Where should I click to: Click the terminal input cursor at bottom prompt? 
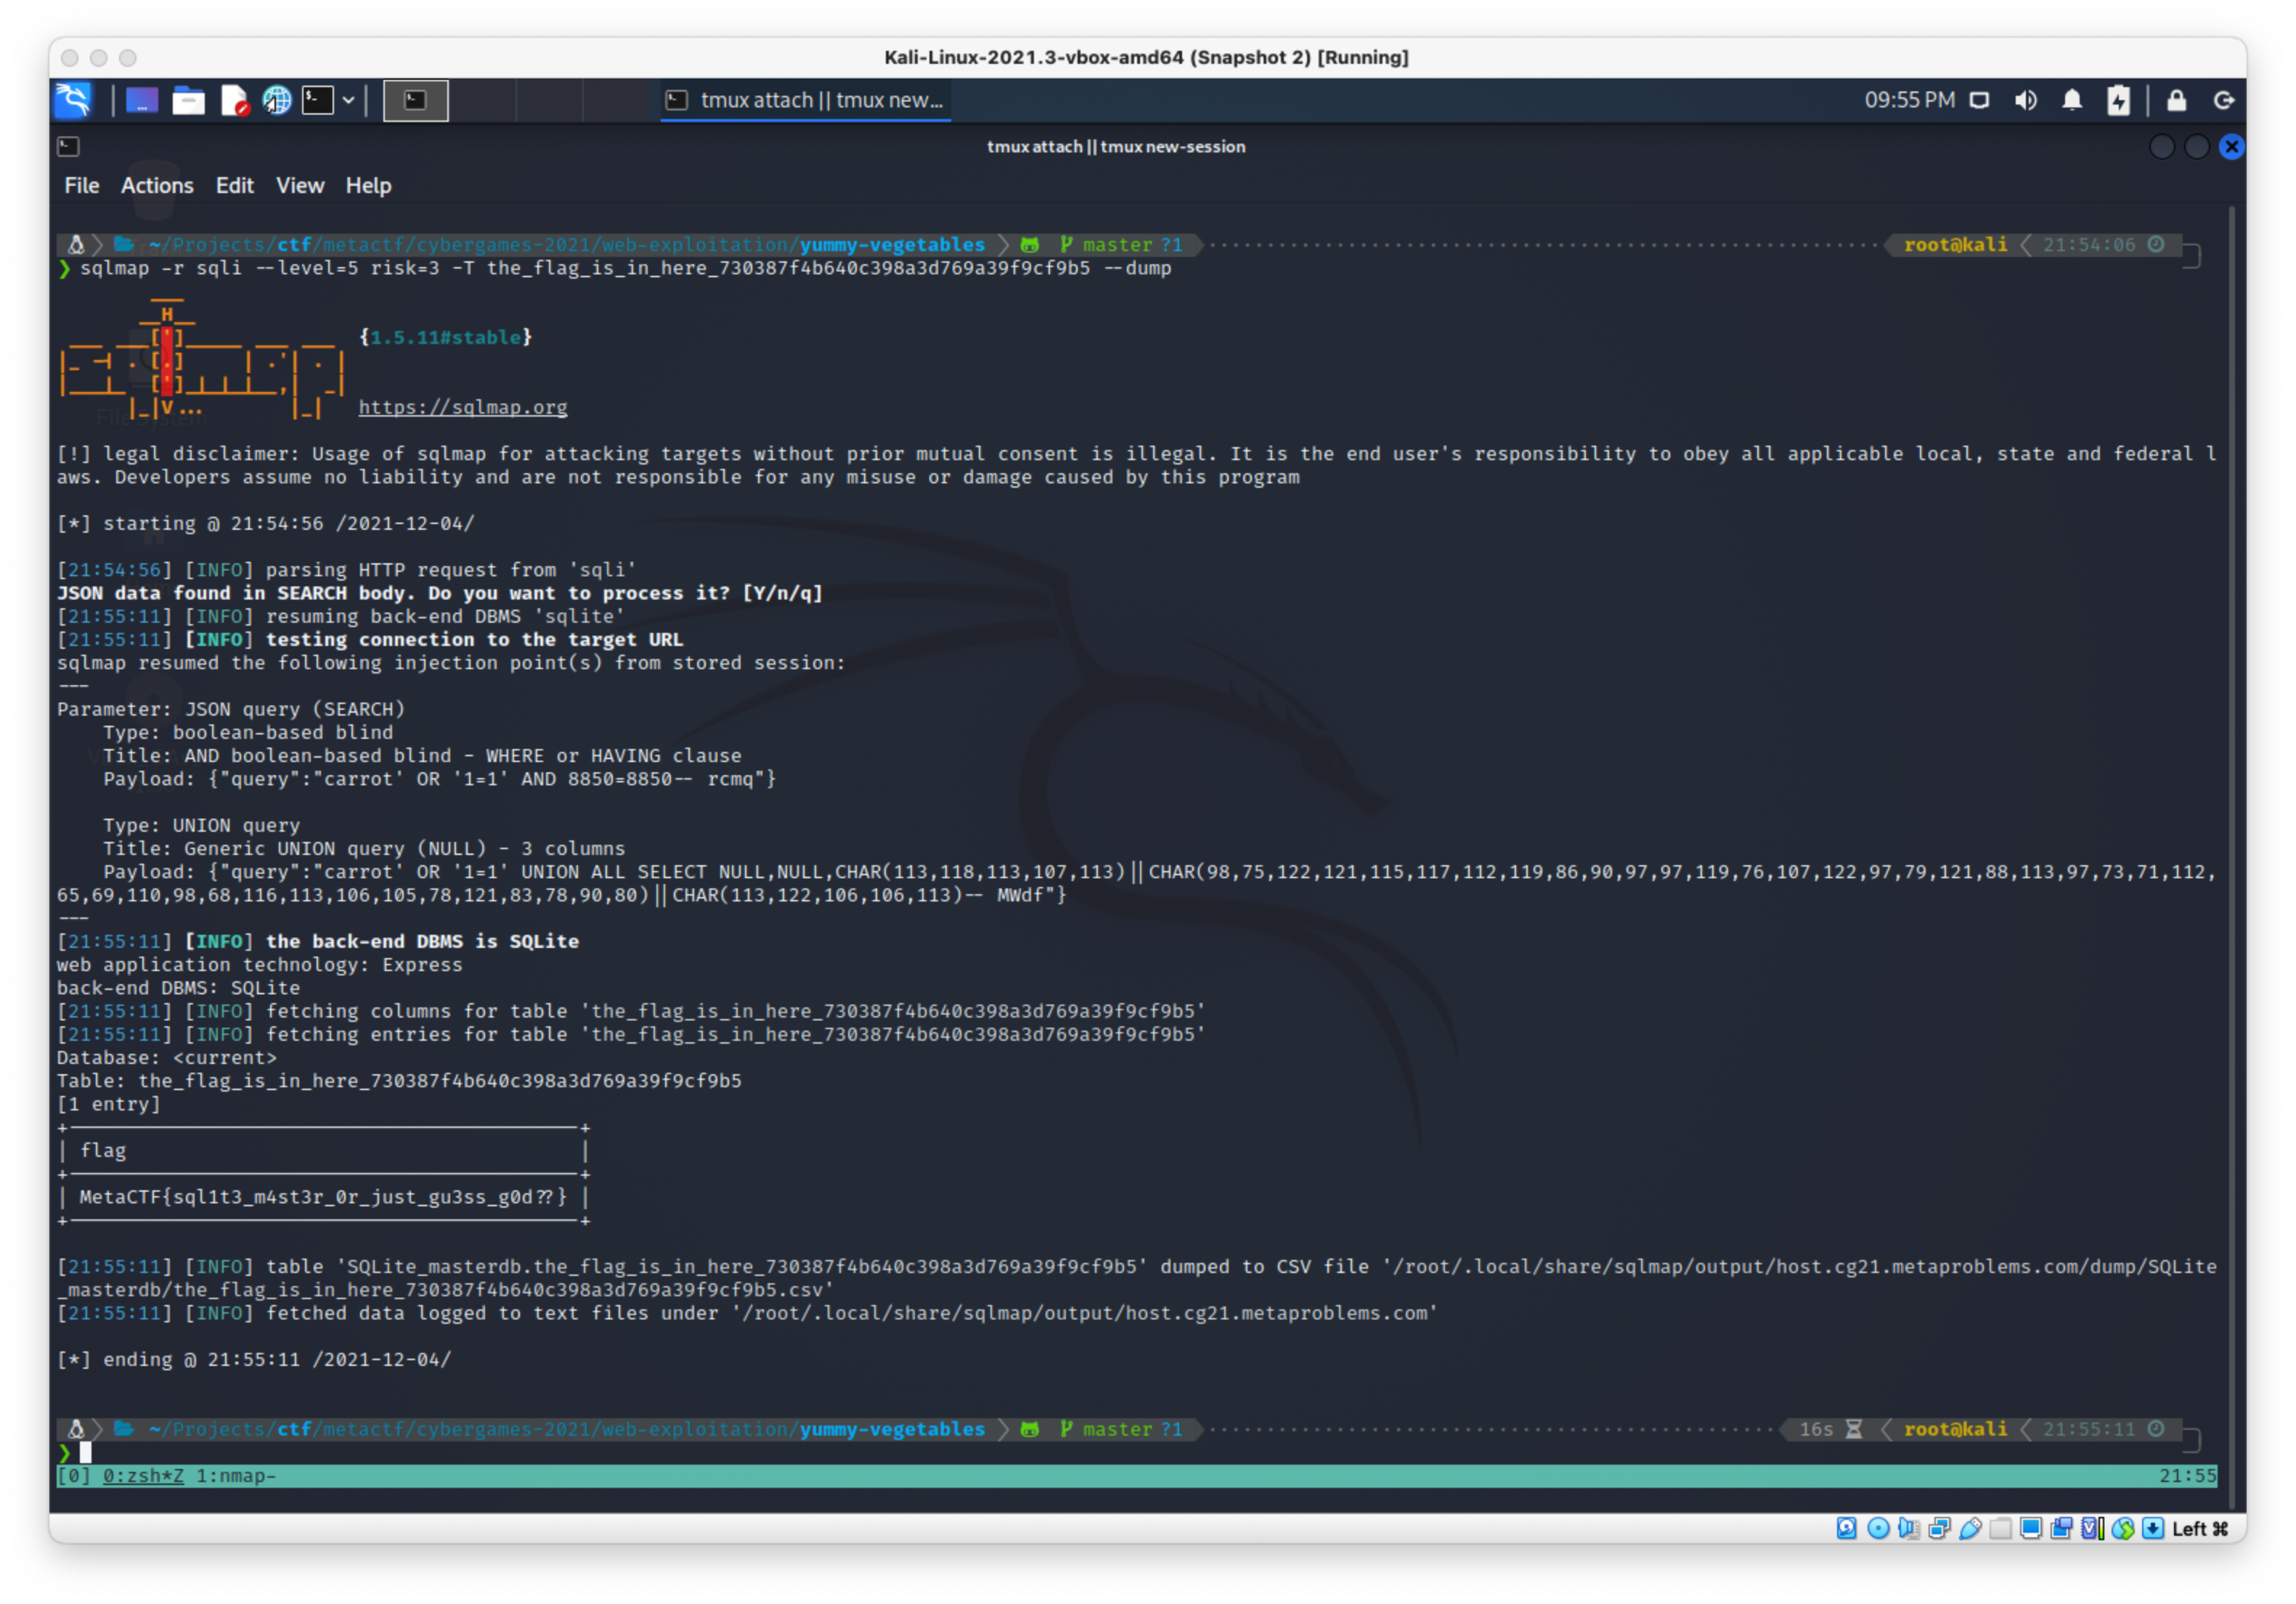pyautogui.click(x=85, y=1452)
